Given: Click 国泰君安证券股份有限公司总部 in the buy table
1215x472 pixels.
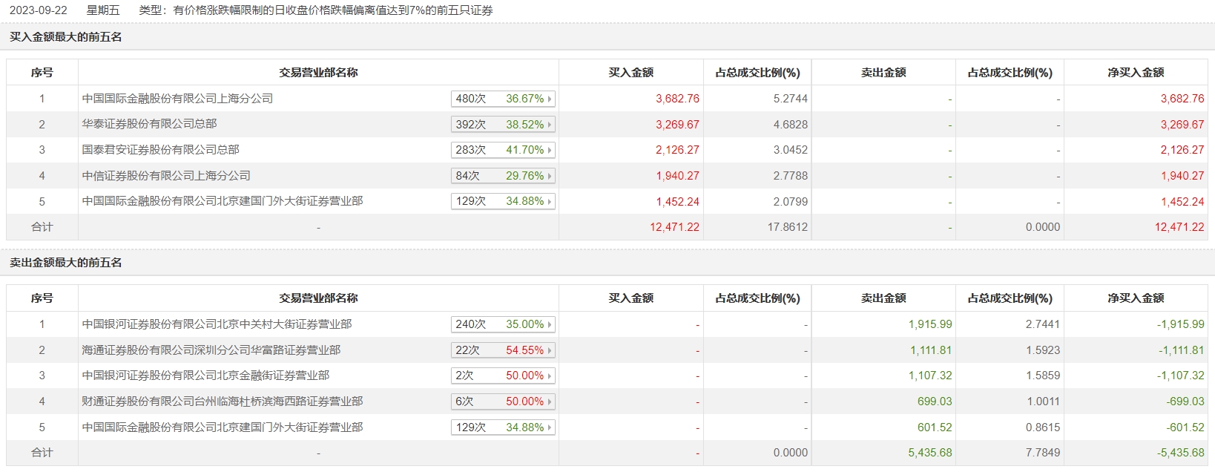Looking at the screenshot, I should click(x=160, y=150).
